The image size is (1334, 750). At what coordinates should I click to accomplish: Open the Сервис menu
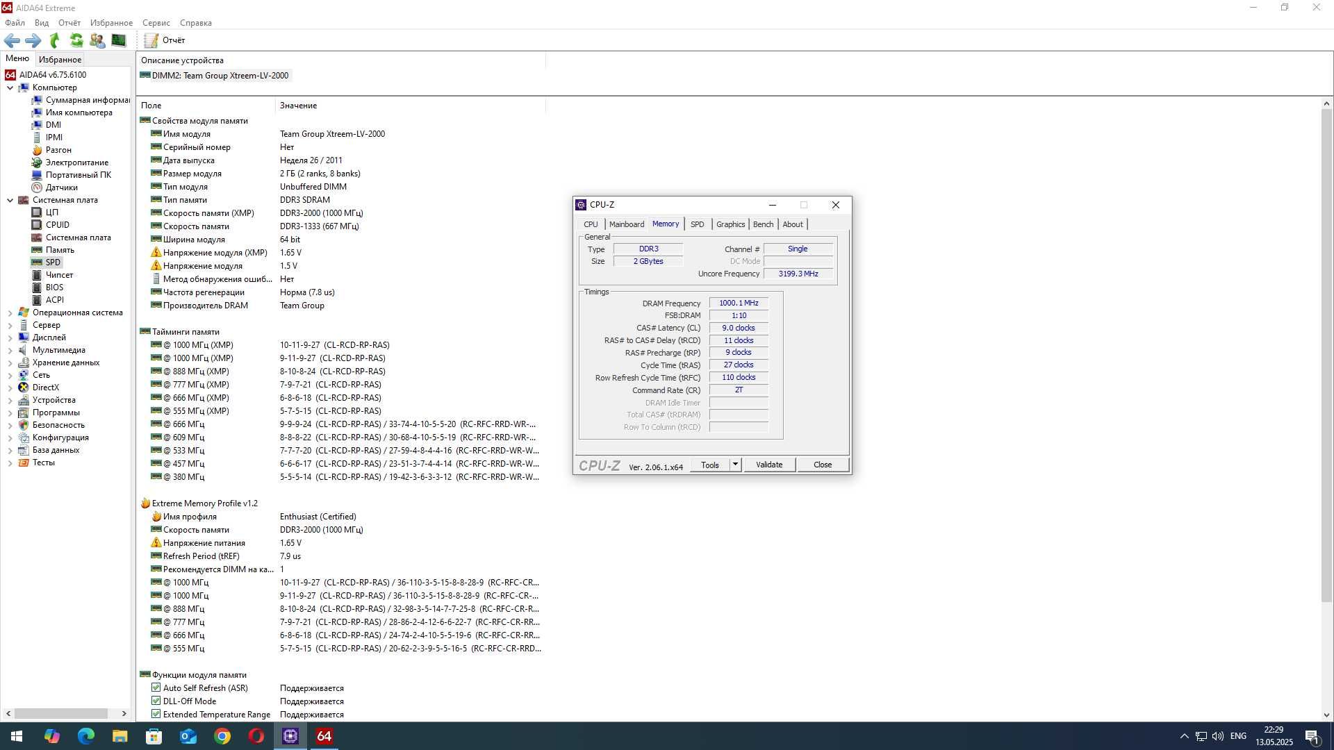pos(156,23)
